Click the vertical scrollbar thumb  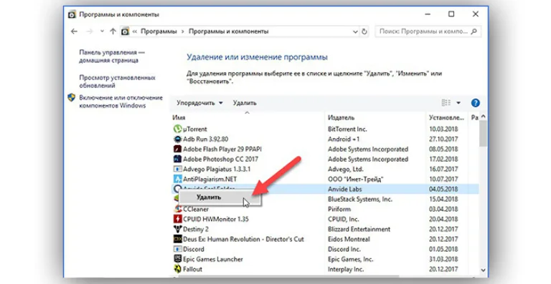tap(483, 134)
